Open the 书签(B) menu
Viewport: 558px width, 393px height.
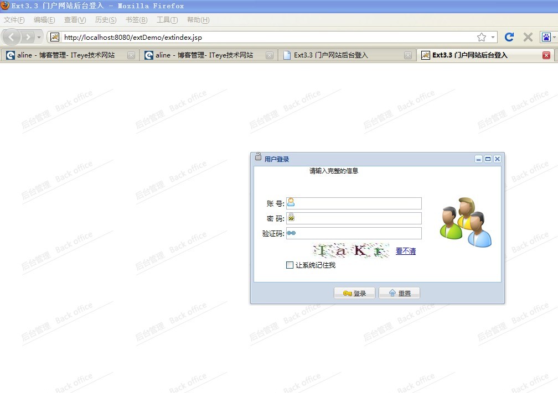(x=136, y=20)
